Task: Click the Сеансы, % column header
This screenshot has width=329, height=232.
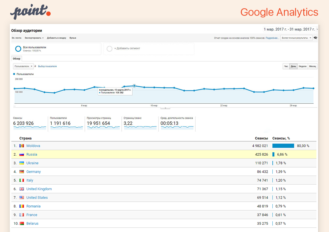Action: tap(281, 138)
